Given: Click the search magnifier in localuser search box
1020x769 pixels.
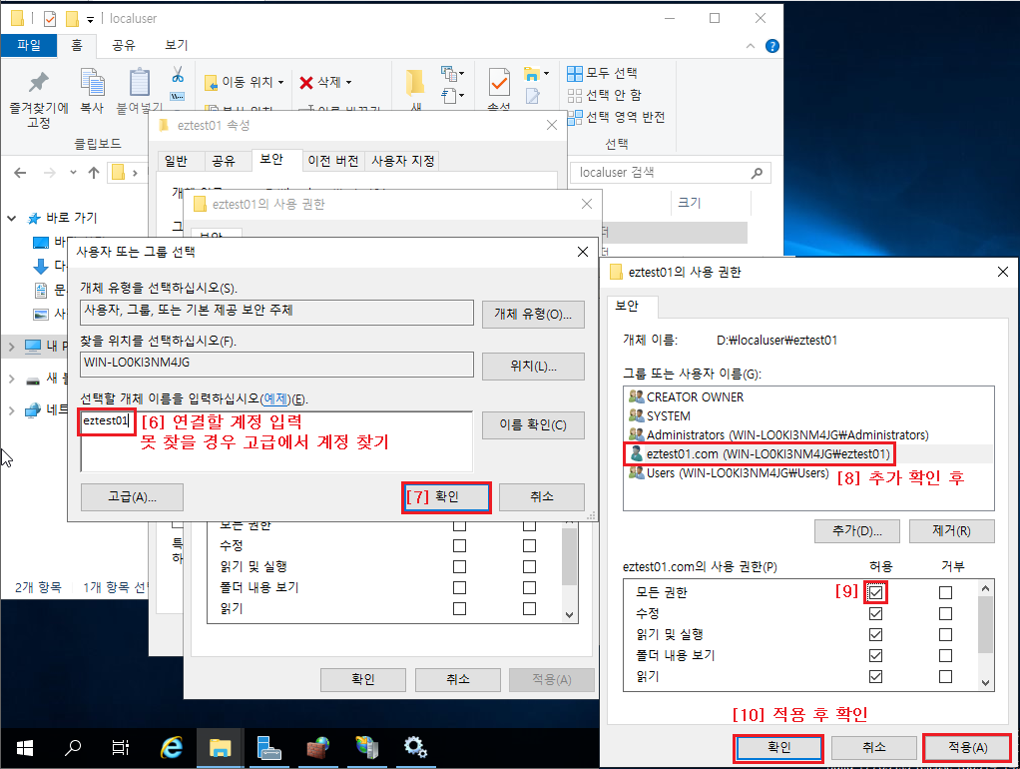Looking at the screenshot, I should pos(757,173).
